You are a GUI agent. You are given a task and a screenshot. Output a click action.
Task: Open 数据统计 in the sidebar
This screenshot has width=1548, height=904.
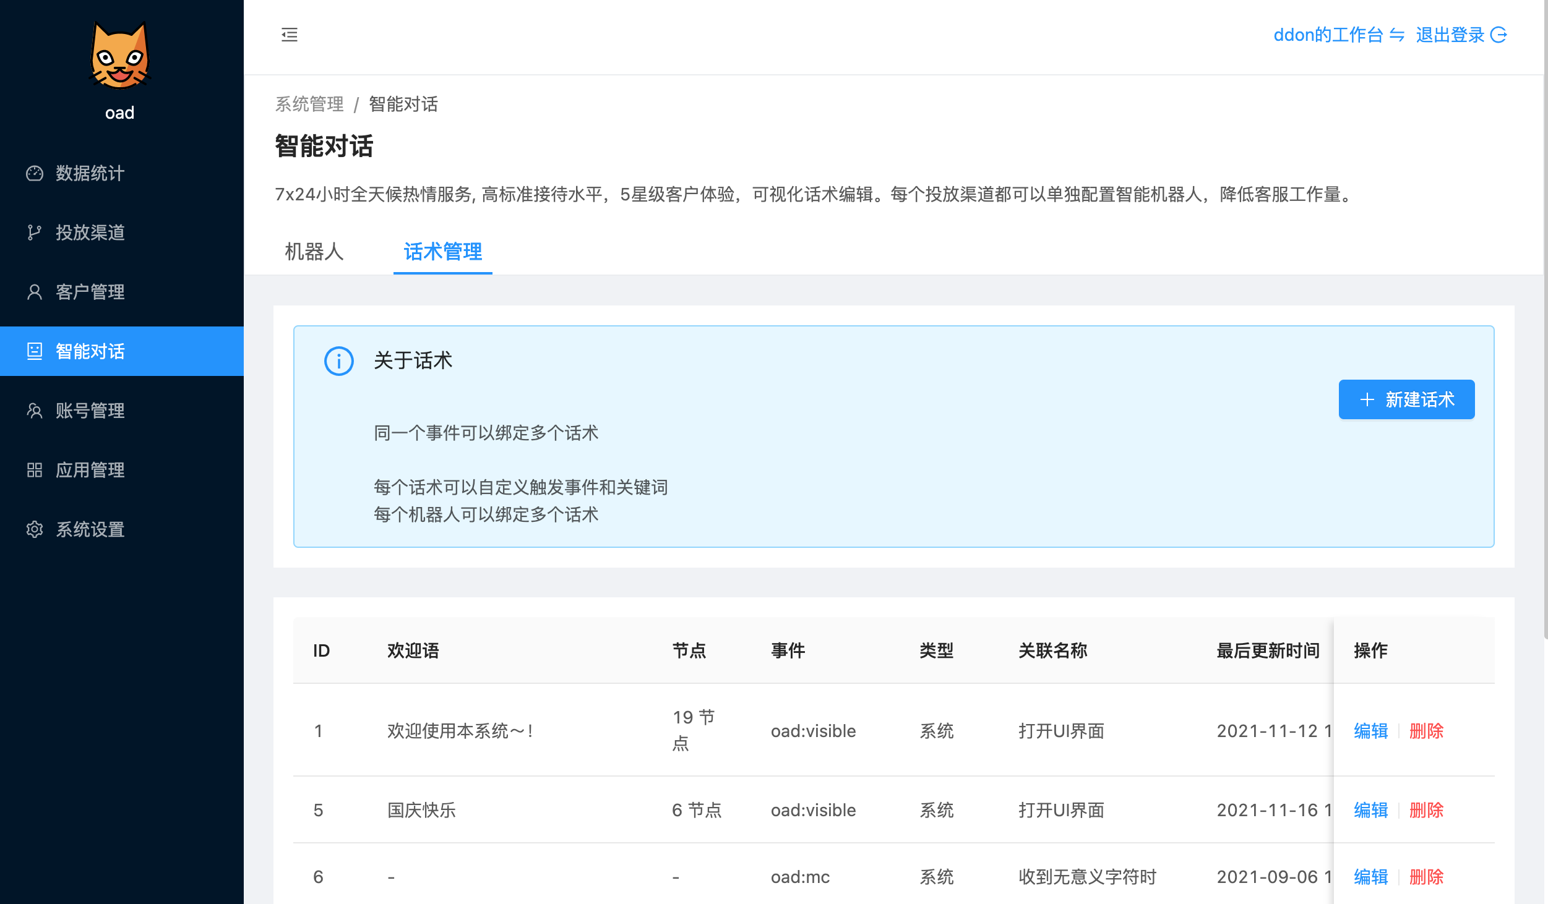[122, 173]
